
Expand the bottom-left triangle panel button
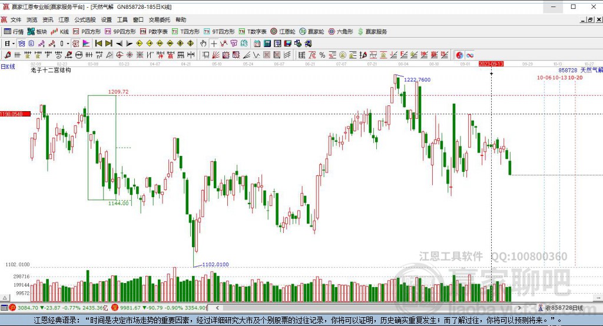click(5, 298)
